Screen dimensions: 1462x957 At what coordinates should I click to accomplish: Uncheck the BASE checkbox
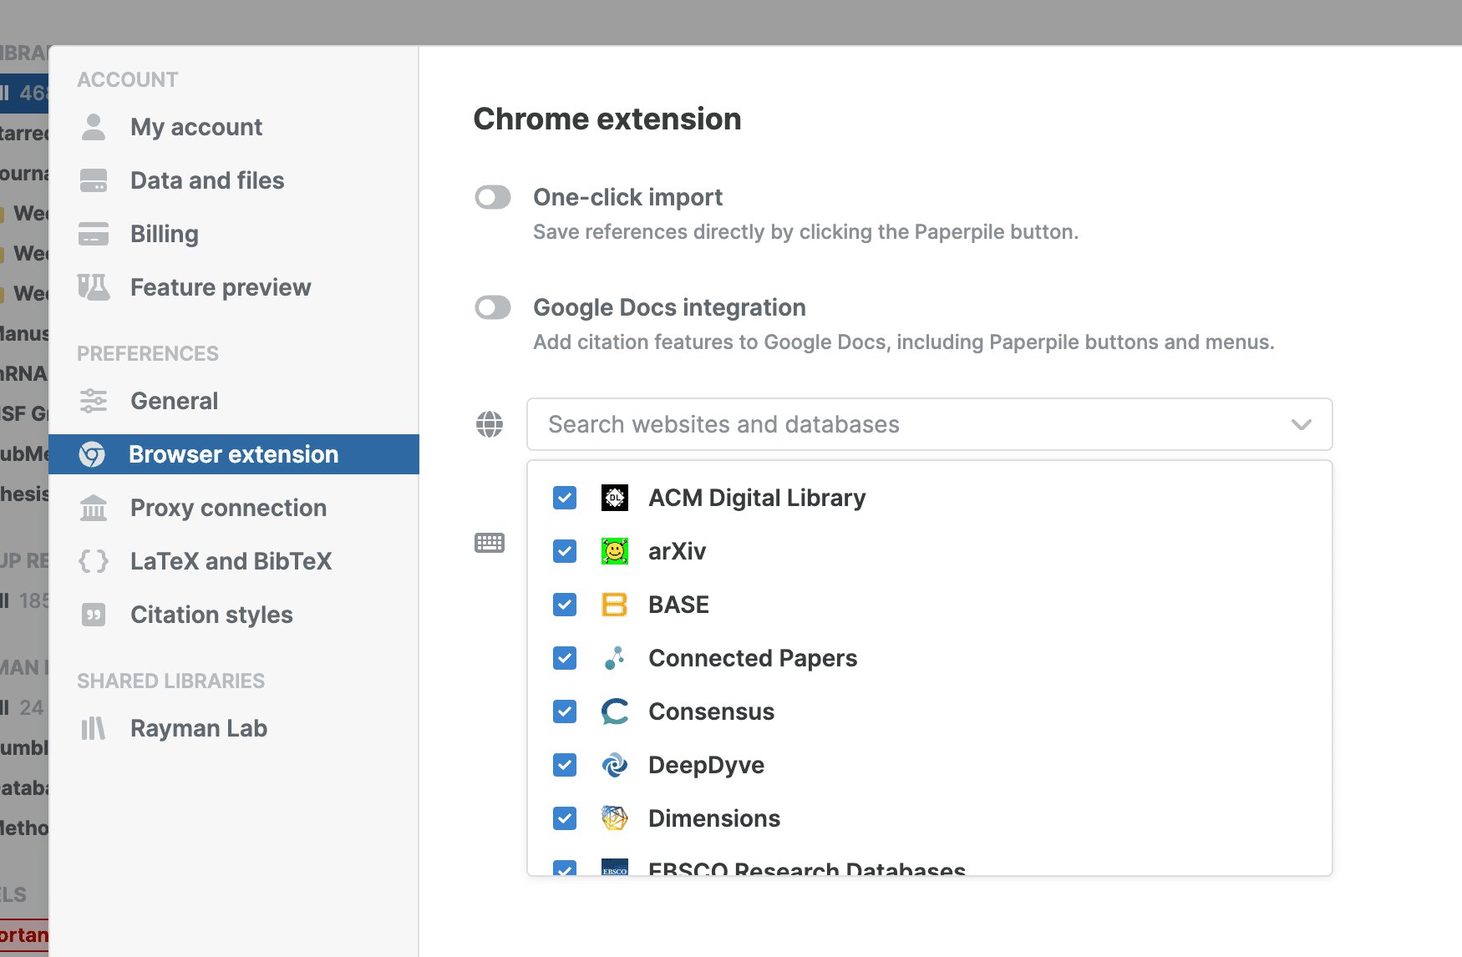tap(565, 605)
